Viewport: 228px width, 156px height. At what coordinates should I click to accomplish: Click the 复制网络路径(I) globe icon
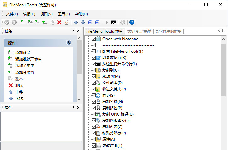(98, 121)
